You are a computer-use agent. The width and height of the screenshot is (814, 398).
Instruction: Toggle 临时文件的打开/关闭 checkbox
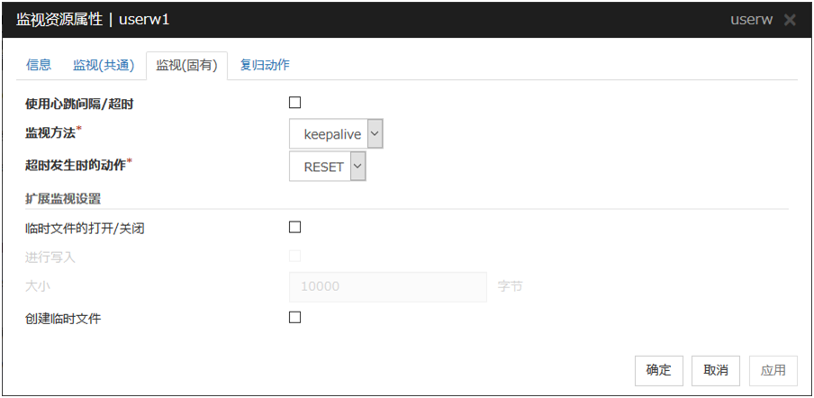coord(295,227)
